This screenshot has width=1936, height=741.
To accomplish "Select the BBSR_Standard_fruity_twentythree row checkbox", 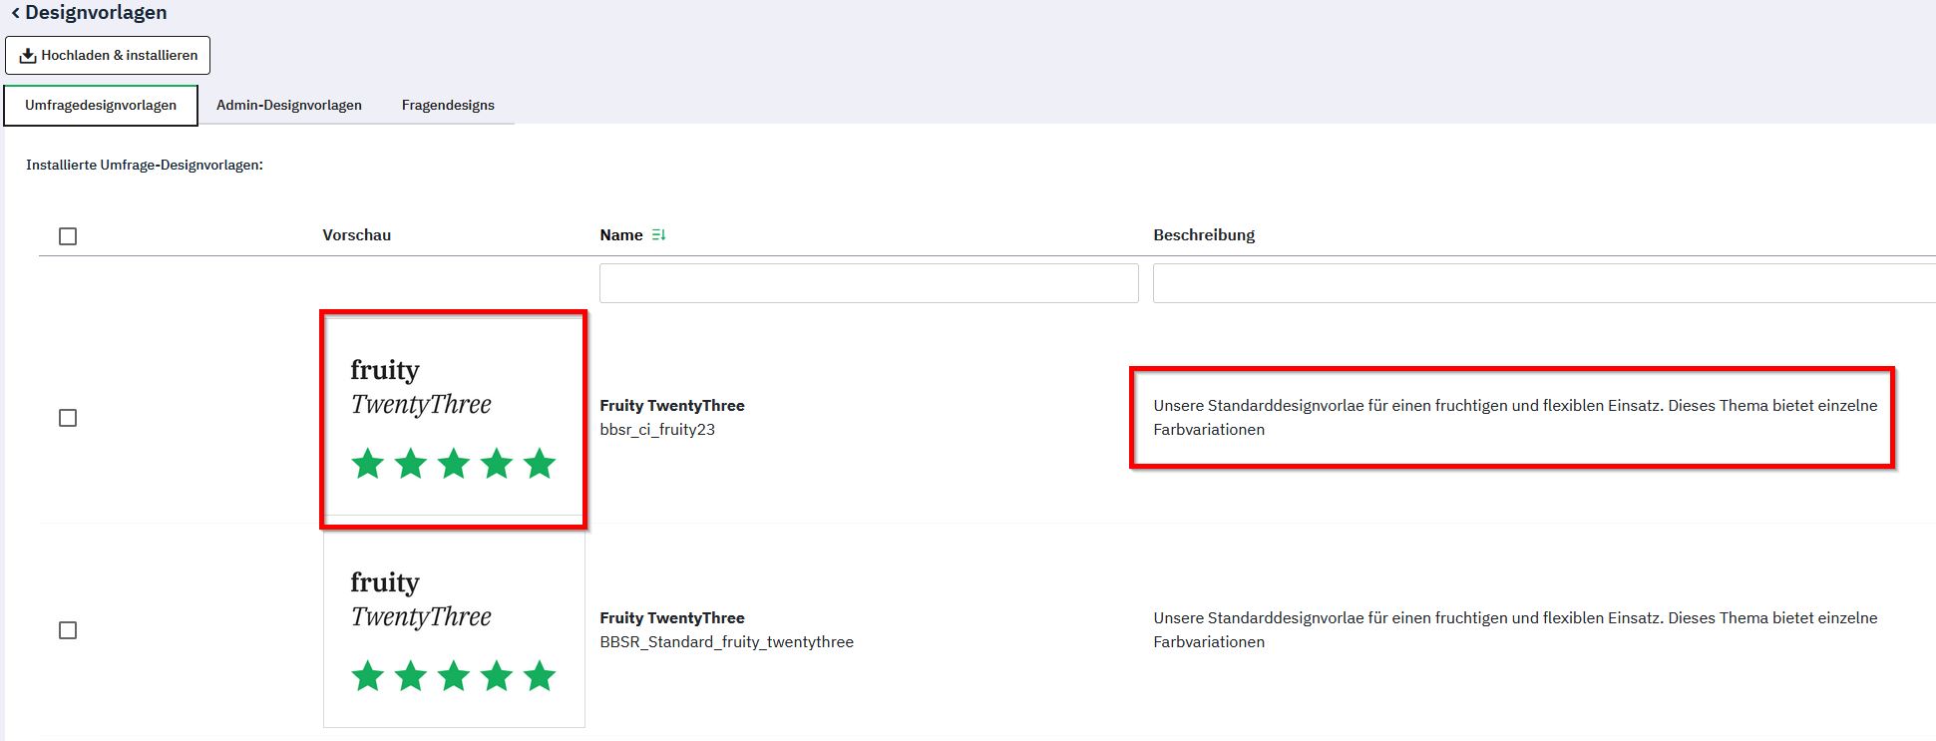I will click(x=68, y=630).
